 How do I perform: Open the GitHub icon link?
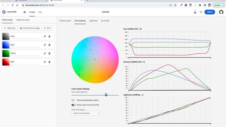(221, 12)
